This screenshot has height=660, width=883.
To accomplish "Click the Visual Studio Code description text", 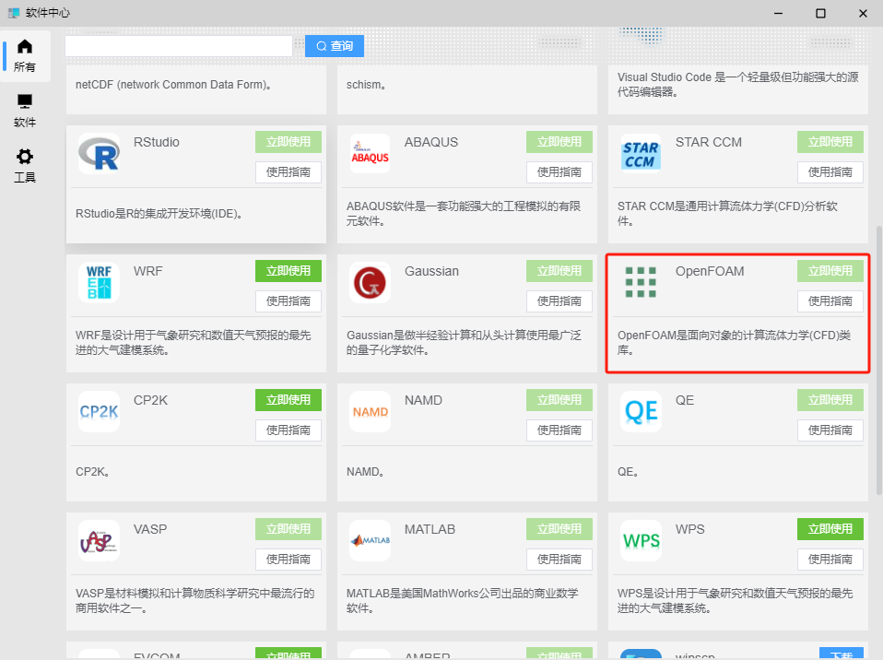I will pos(737,85).
